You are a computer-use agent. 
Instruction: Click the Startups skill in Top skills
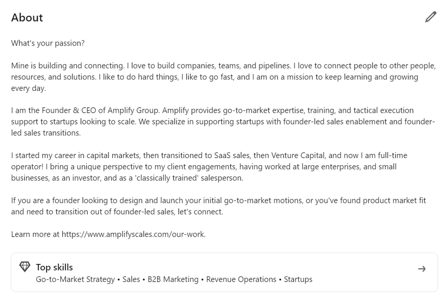click(x=298, y=279)
